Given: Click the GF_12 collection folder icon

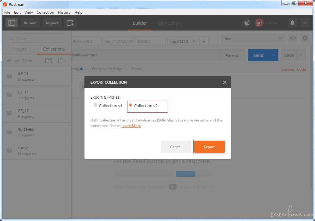Looking at the screenshot, I should 9,113.
